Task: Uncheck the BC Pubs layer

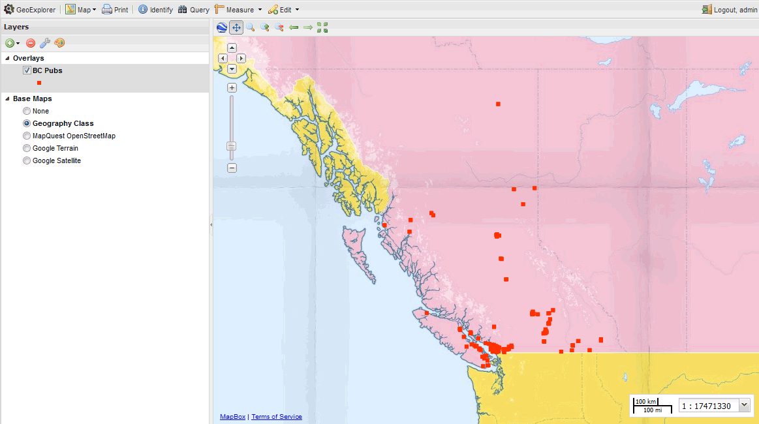Action: point(27,70)
